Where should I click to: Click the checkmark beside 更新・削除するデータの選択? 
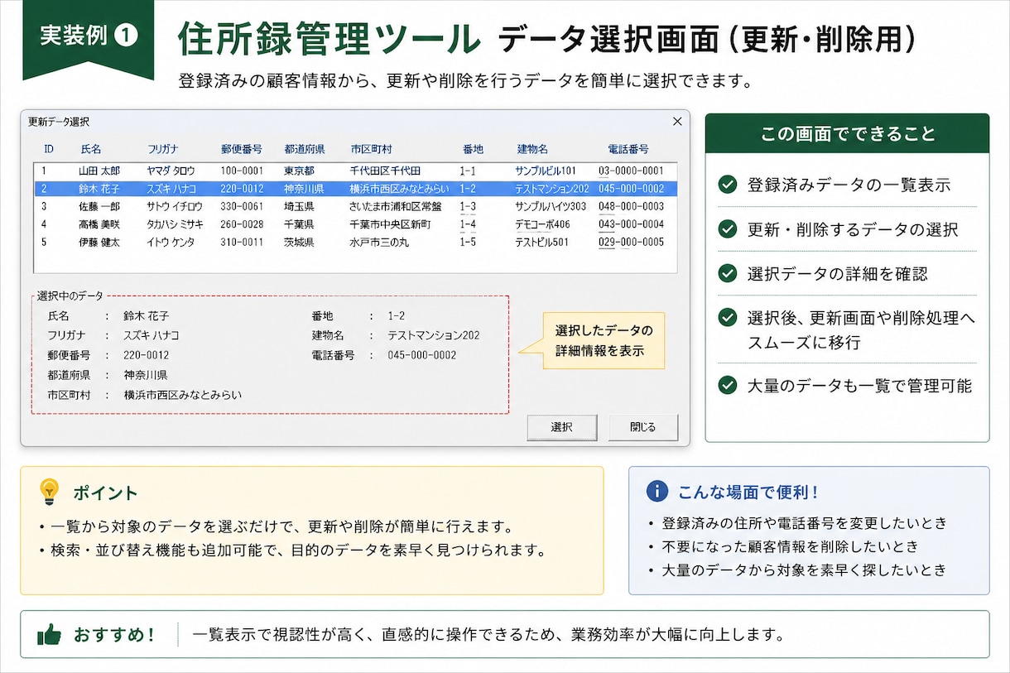click(728, 229)
